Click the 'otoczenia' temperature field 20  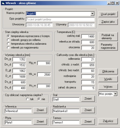[88, 48]
